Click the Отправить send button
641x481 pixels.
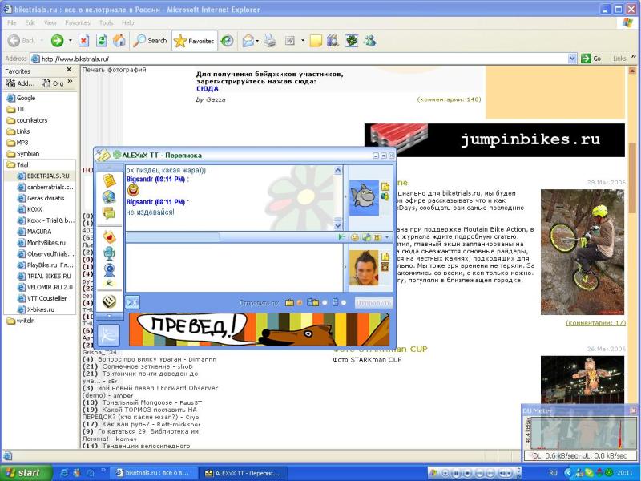[373, 303]
